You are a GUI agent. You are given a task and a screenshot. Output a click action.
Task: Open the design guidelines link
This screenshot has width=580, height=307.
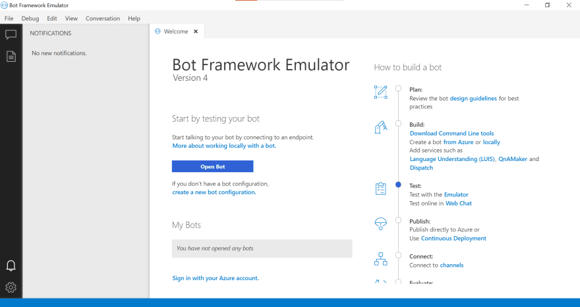[473, 99]
